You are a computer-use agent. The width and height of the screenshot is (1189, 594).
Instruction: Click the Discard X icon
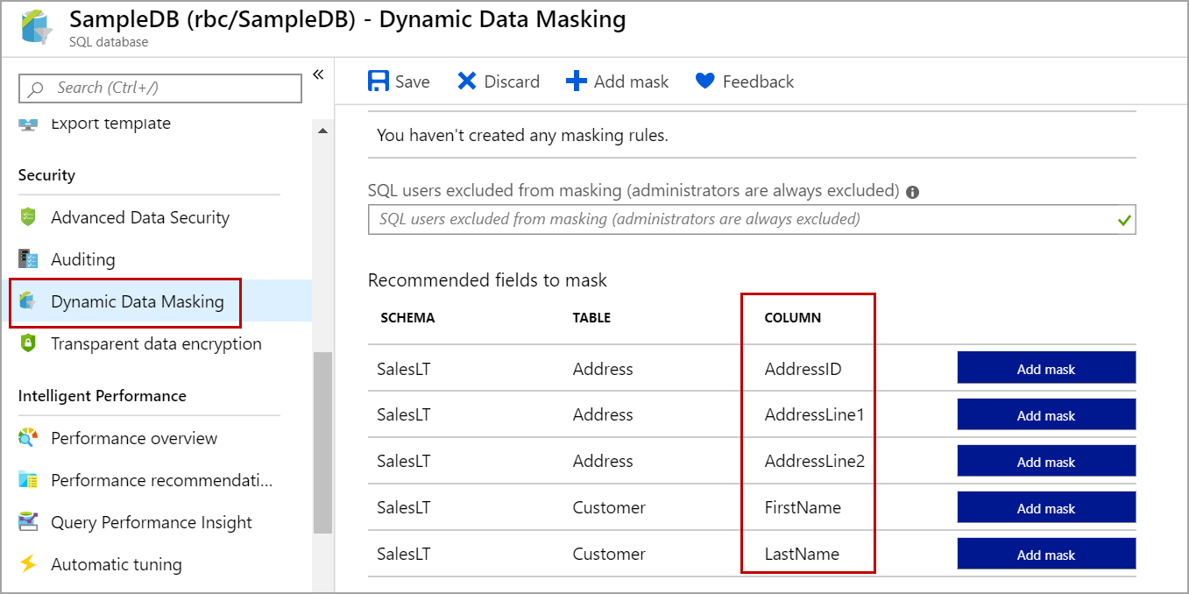tap(467, 81)
